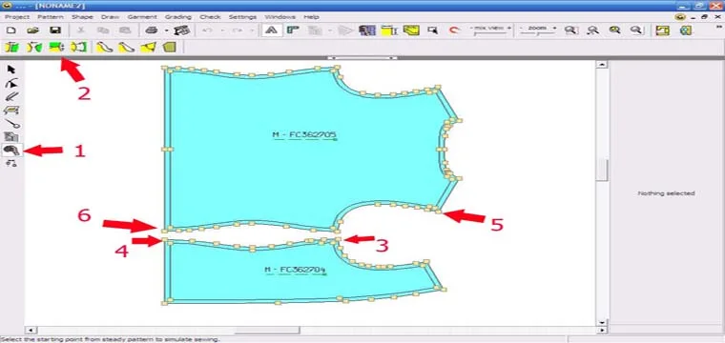The image size is (725, 343).
Task: Click the yellow sleeve outline icon
Action: [78, 47]
